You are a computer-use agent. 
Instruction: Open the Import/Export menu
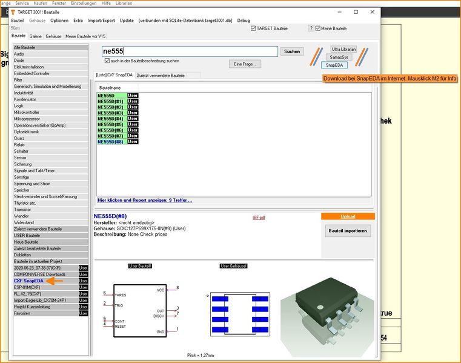101,20
